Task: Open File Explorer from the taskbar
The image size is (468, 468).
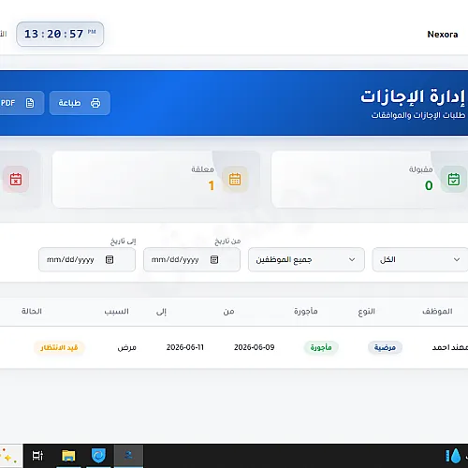Action: (68, 456)
